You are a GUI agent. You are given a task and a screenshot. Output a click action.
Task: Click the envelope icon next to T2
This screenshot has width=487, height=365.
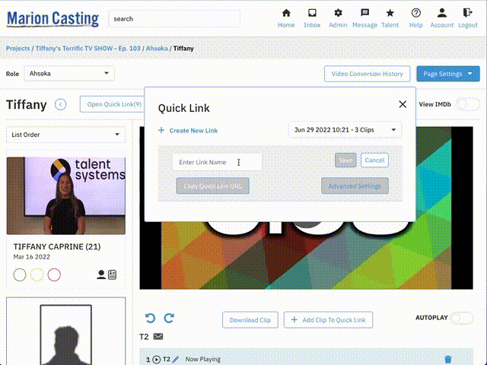[x=158, y=336]
